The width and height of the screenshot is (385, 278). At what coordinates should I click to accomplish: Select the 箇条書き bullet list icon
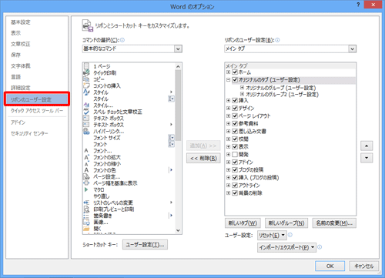pyautogui.click(x=86, y=216)
